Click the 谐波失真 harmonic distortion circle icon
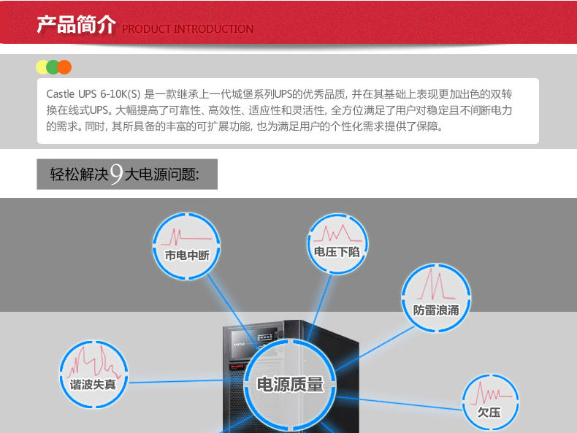This screenshot has width=577, height=433. (93, 374)
